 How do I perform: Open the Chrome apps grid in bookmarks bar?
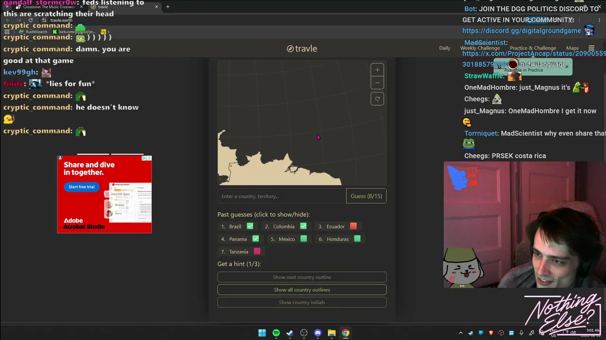point(7,32)
